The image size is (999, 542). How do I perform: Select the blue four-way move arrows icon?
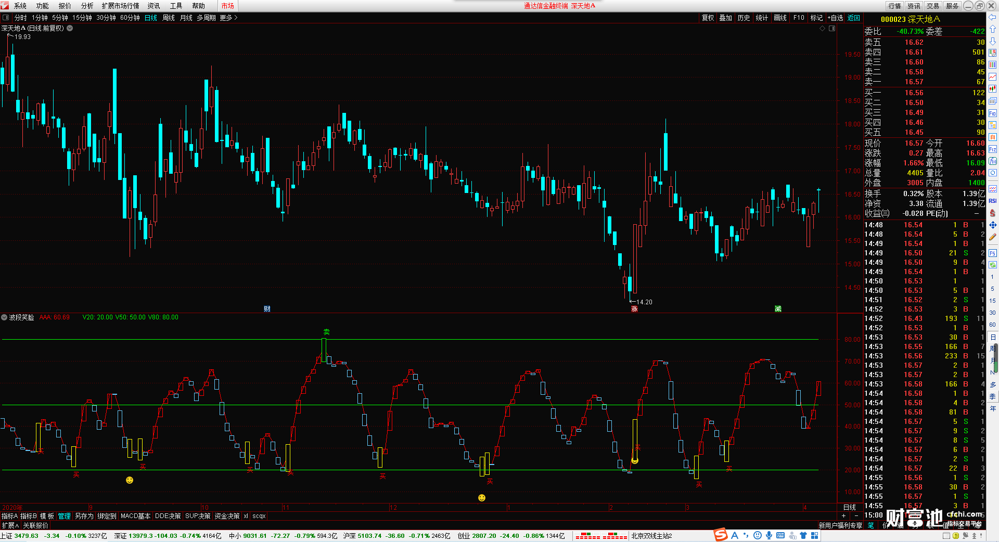coord(993,225)
